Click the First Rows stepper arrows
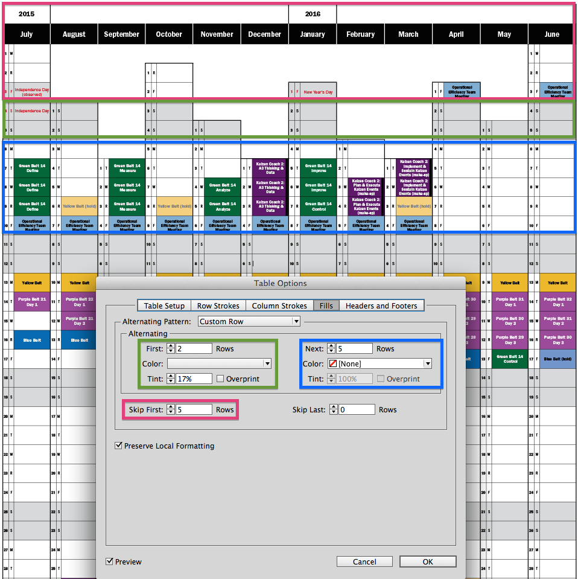 pos(171,348)
